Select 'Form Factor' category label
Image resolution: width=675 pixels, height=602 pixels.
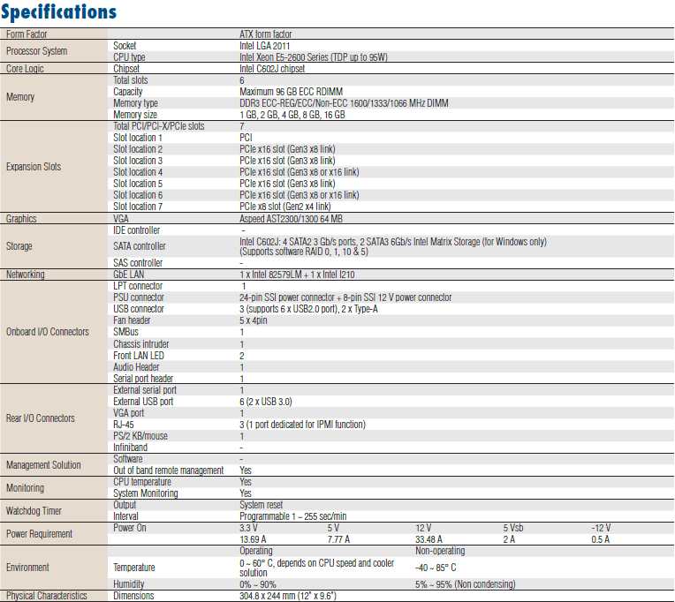[27, 34]
